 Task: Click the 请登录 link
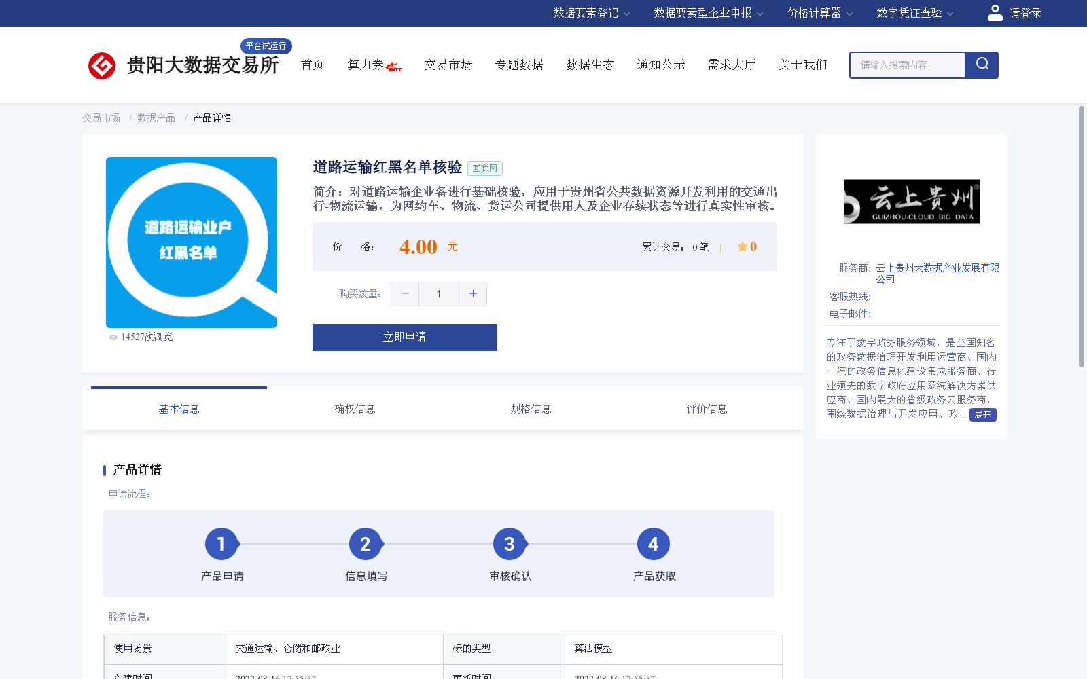1025,13
